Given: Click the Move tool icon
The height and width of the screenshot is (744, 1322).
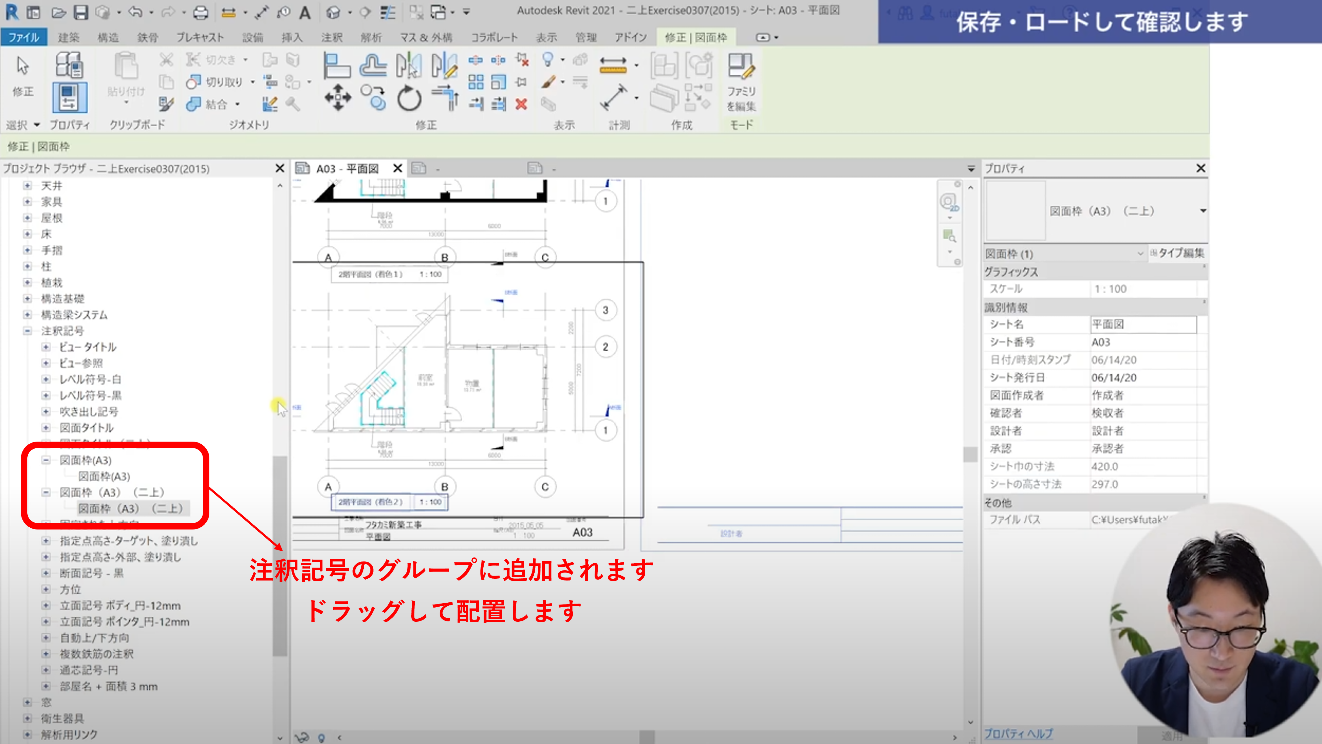Looking at the screenshot, I should point(338,97).
